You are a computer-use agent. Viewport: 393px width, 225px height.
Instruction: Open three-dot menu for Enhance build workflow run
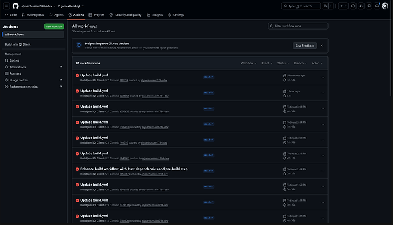coord(322,171)
